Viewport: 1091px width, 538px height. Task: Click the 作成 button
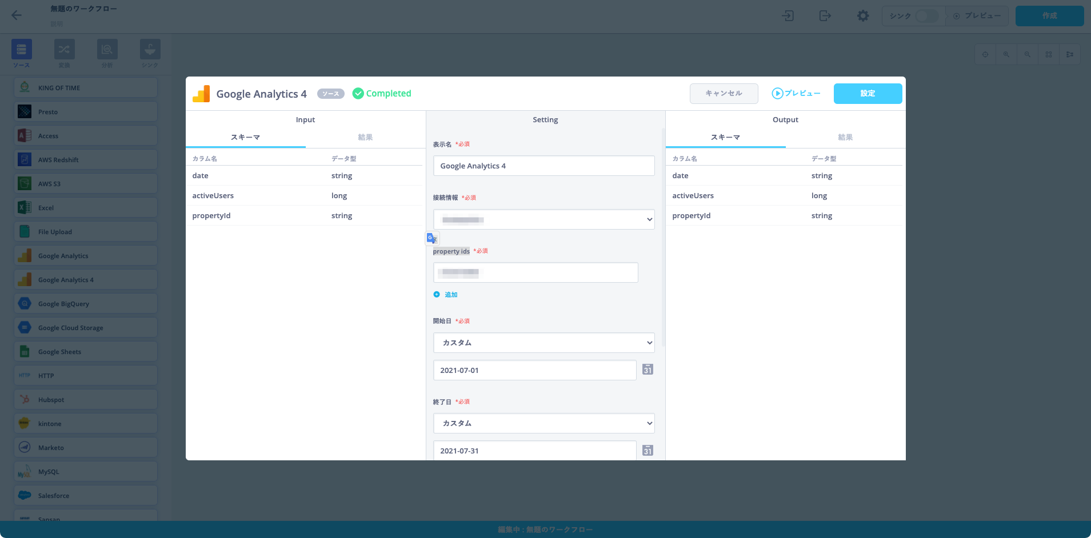1049,16
